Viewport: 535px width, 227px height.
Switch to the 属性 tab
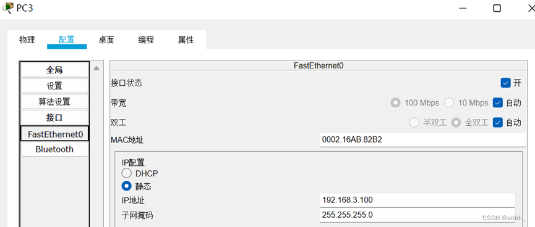(x=186, y=40)
